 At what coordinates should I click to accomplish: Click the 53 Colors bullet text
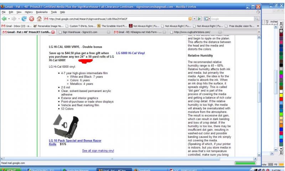[67, 109]
